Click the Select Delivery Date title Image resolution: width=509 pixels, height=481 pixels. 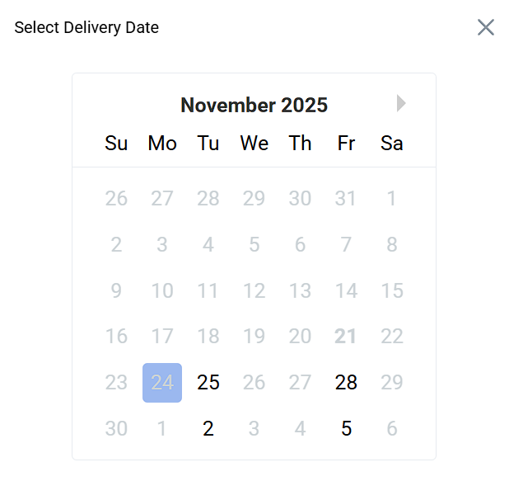pos(86,27)
